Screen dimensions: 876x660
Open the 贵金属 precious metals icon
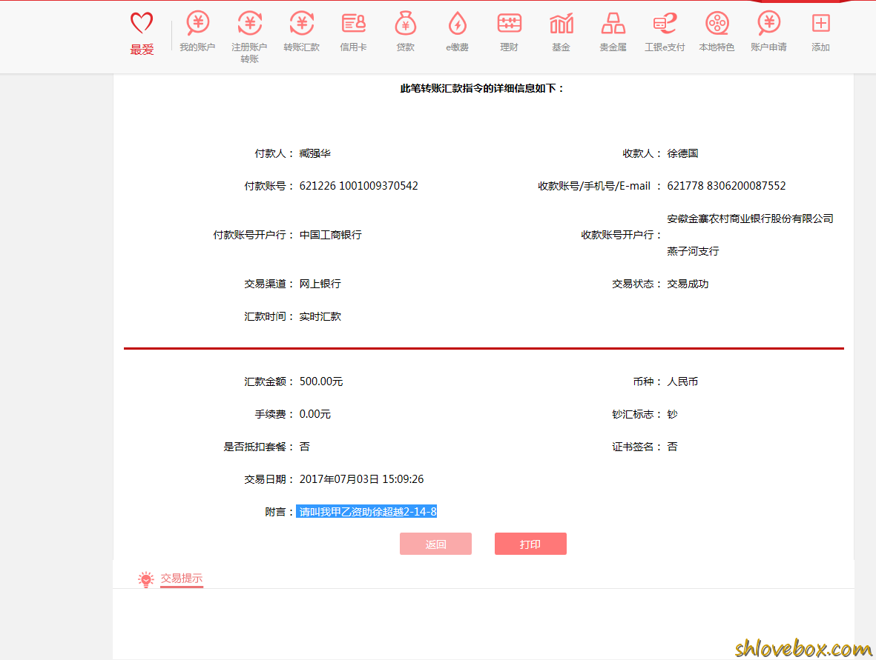point(613,23)
